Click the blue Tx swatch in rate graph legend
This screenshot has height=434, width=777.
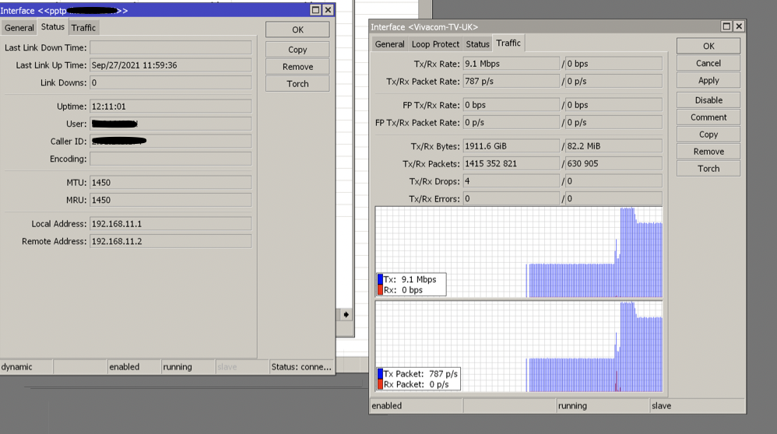click(x=380, y=279)
